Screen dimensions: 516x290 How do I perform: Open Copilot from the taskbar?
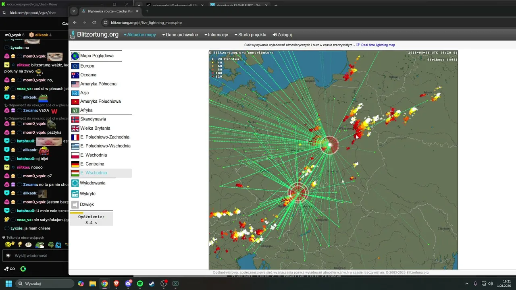[x=81, y=284]
